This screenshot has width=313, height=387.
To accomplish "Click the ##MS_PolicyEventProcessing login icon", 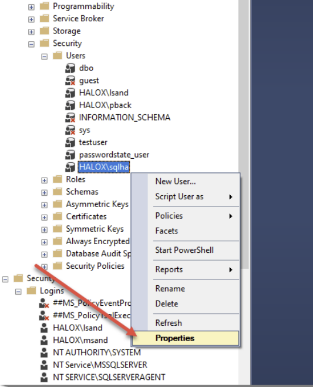I will (x=44, y=303).
